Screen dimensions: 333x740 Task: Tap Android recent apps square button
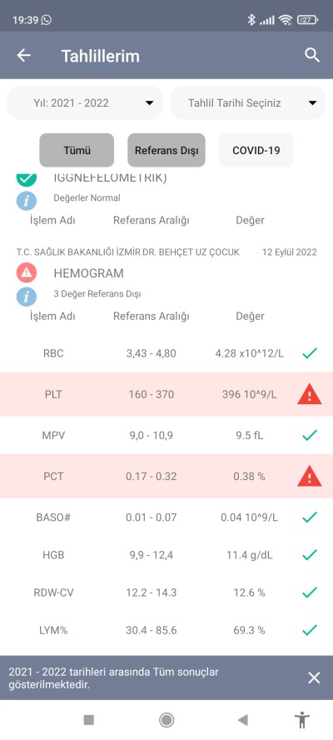(89, 720)
